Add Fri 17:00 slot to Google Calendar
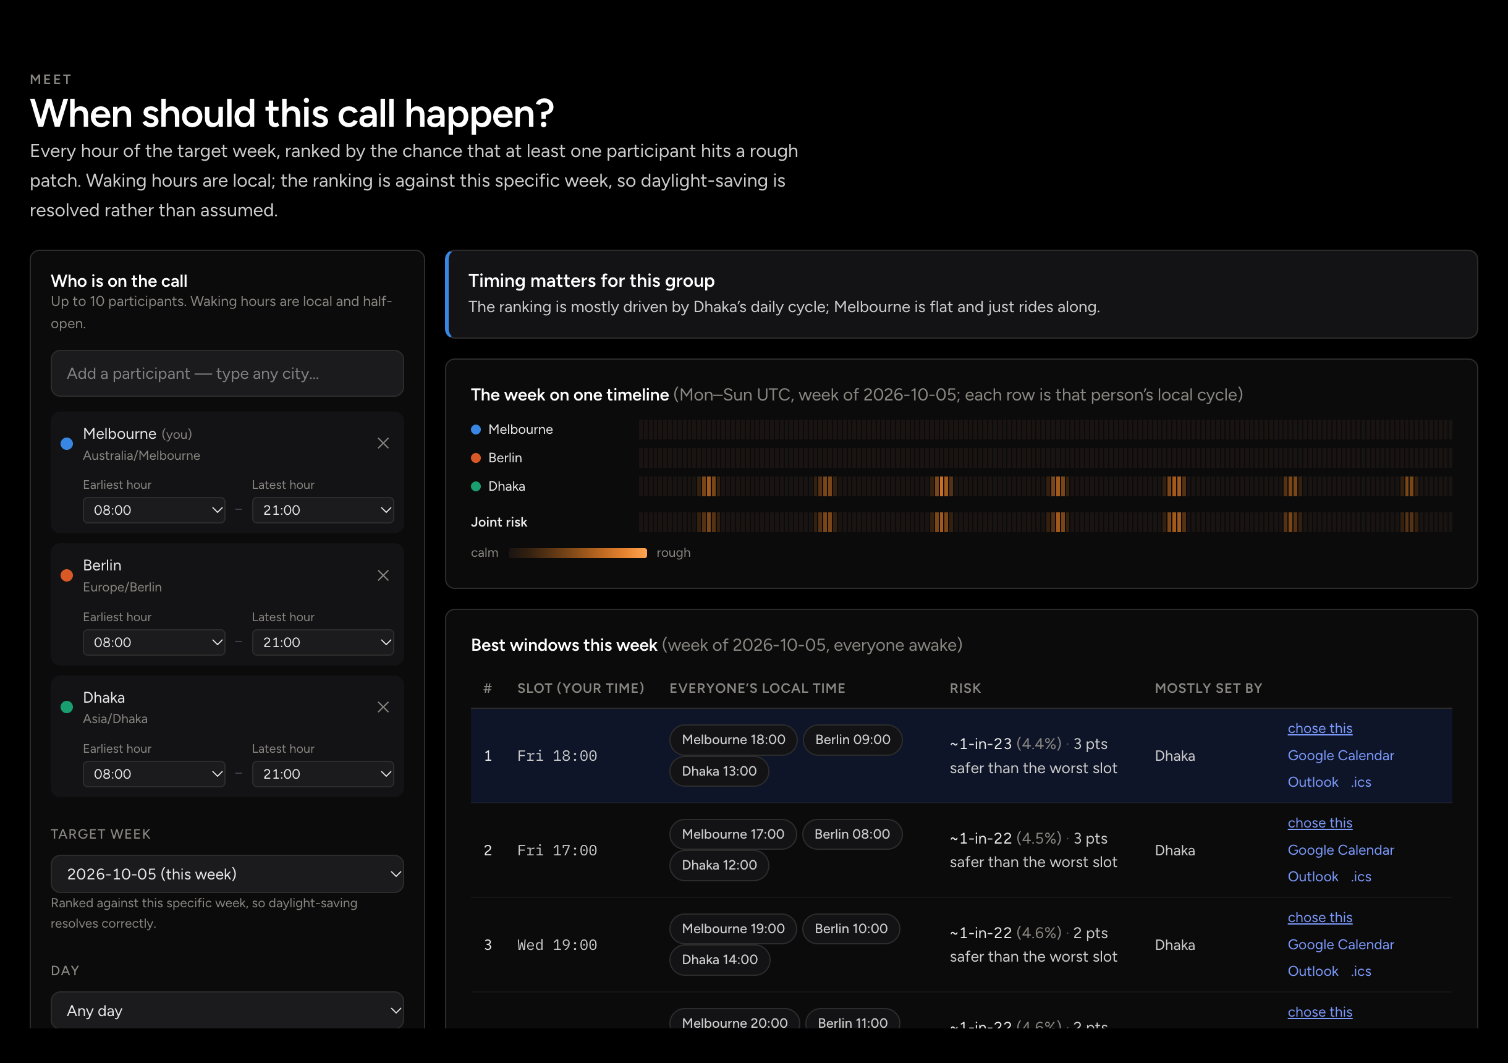The width and height of the screenshot is (1508, 1063). tap(1341, 850)
